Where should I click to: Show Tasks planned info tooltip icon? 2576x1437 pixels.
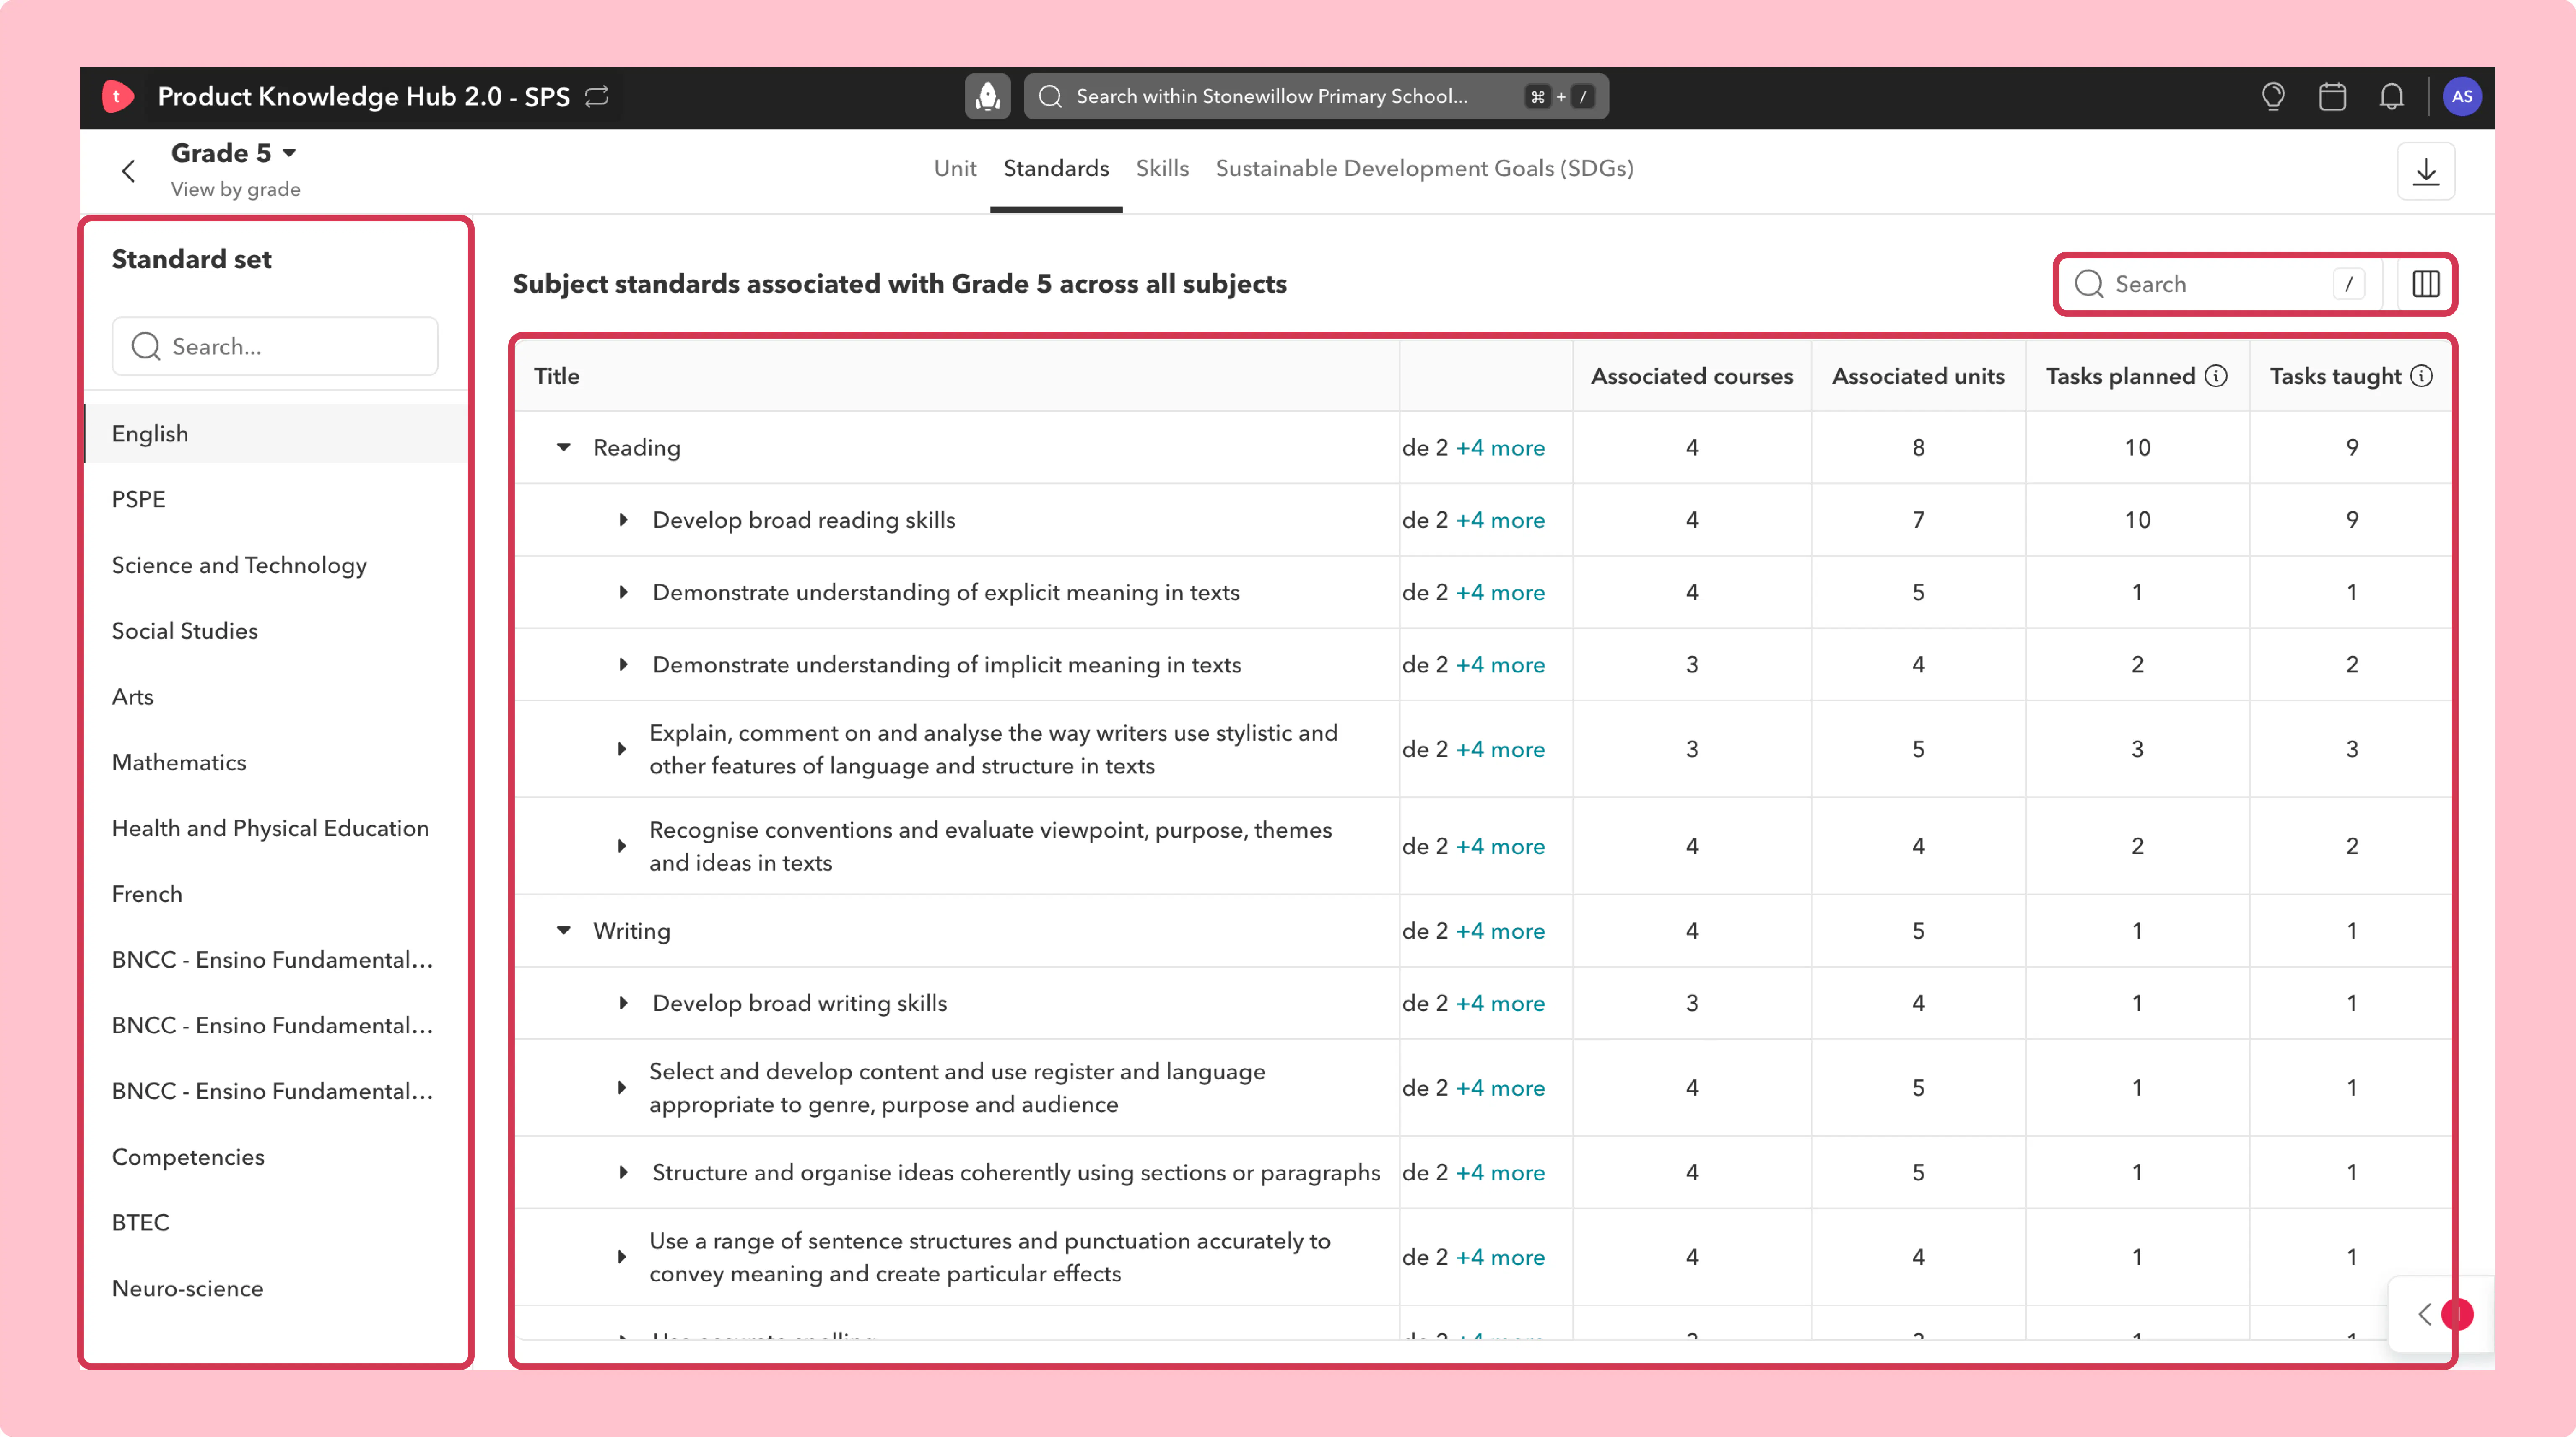point(2216,376)
